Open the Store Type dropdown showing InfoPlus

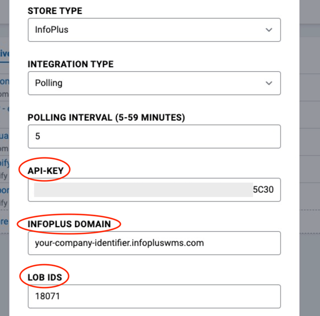click(154, 30)
